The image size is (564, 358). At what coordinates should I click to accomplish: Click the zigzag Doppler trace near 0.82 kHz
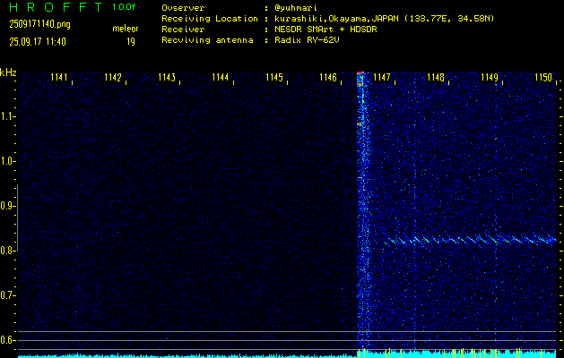472,240
